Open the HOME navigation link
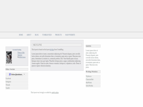Viewport: 143px width, 107px height. pos(21,35)
